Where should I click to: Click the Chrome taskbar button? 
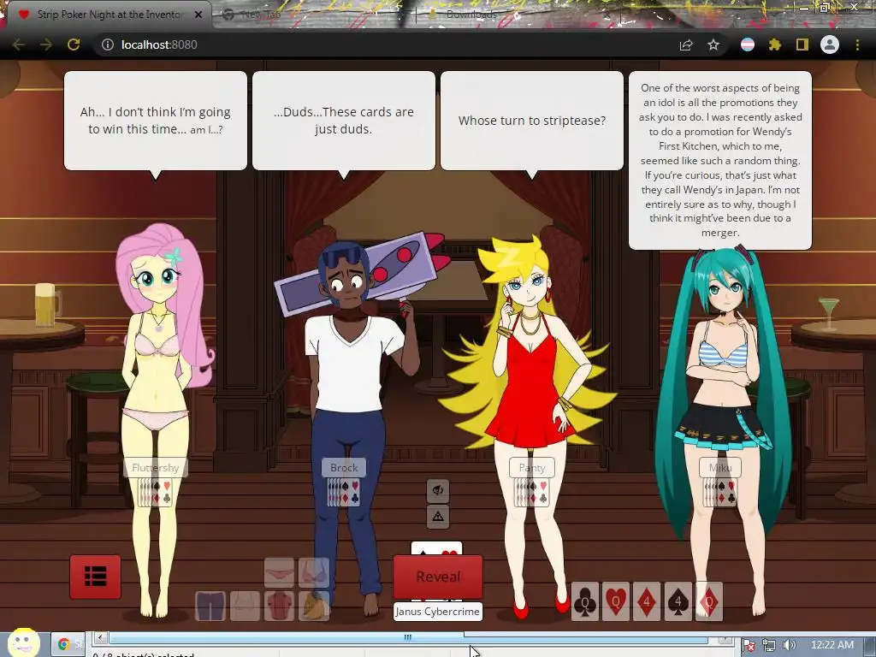[70, 645]
